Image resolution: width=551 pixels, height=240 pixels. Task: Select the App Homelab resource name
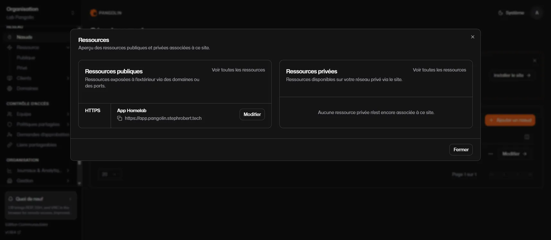(131, 111)
